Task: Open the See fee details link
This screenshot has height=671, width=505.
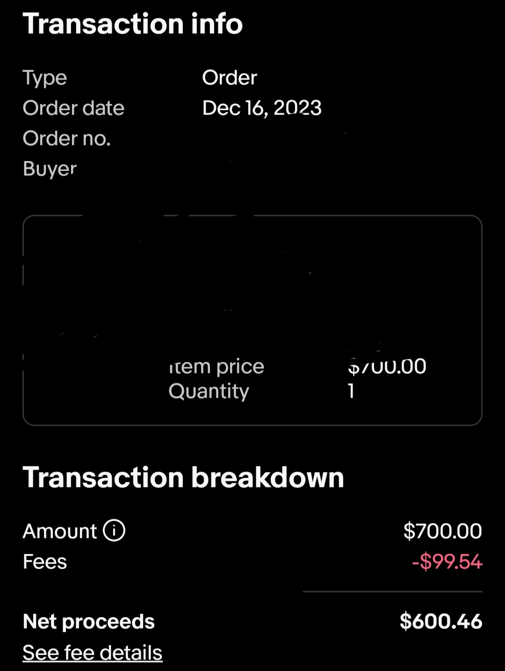Action: (x=93, y=652)
